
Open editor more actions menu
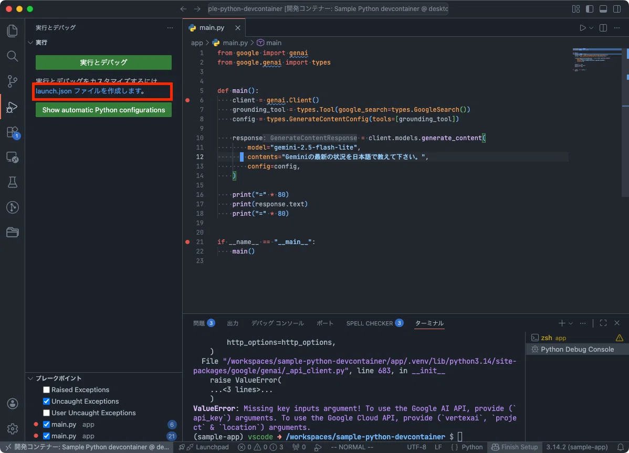[x=617, y=28]
